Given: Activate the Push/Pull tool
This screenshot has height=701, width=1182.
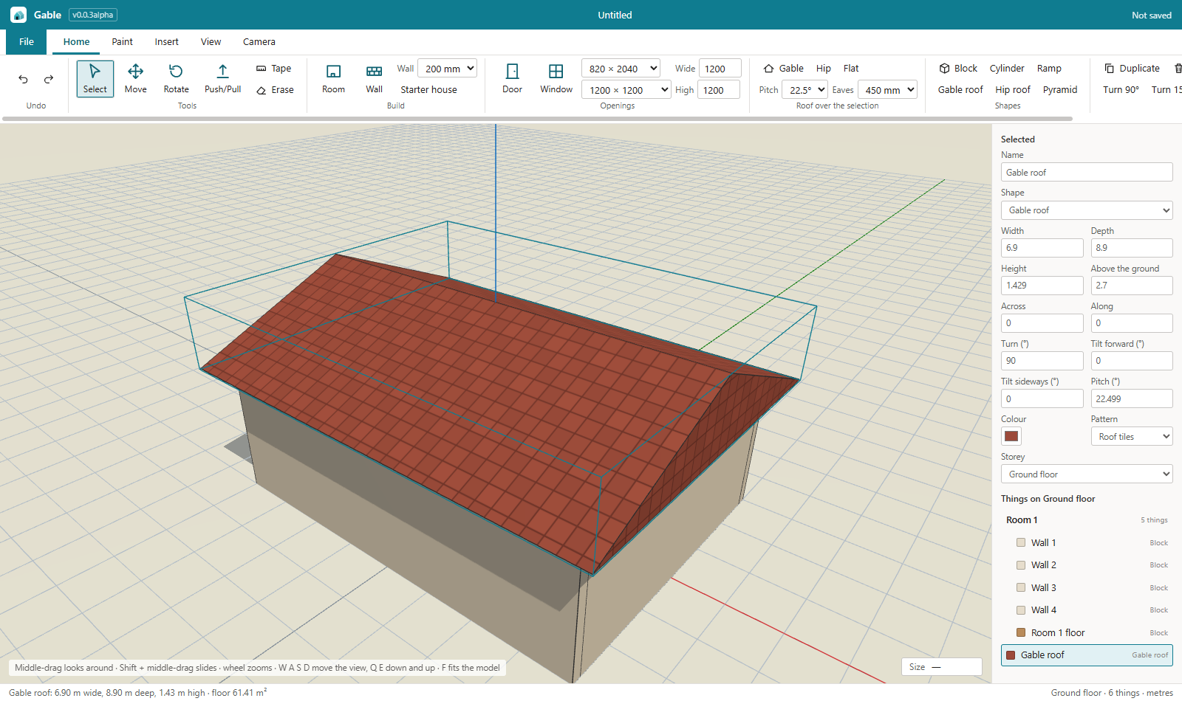Looking at the screenshot, I should (x=222, y=79).
